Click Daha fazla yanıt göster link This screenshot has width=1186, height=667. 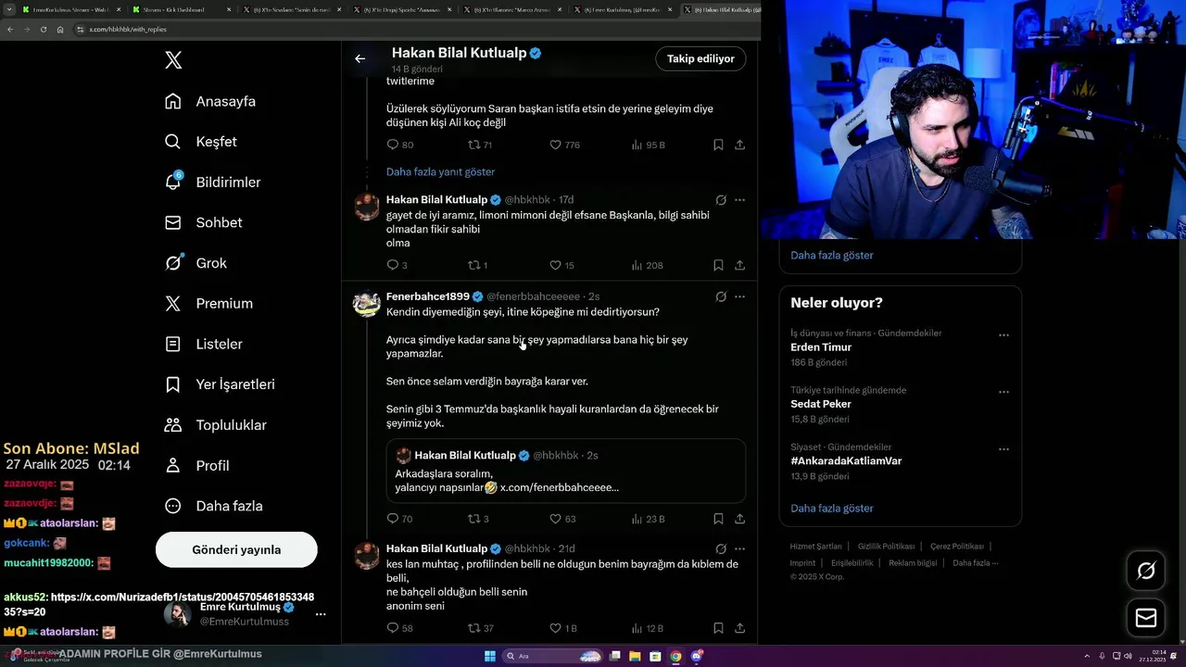tap(440, 171)
